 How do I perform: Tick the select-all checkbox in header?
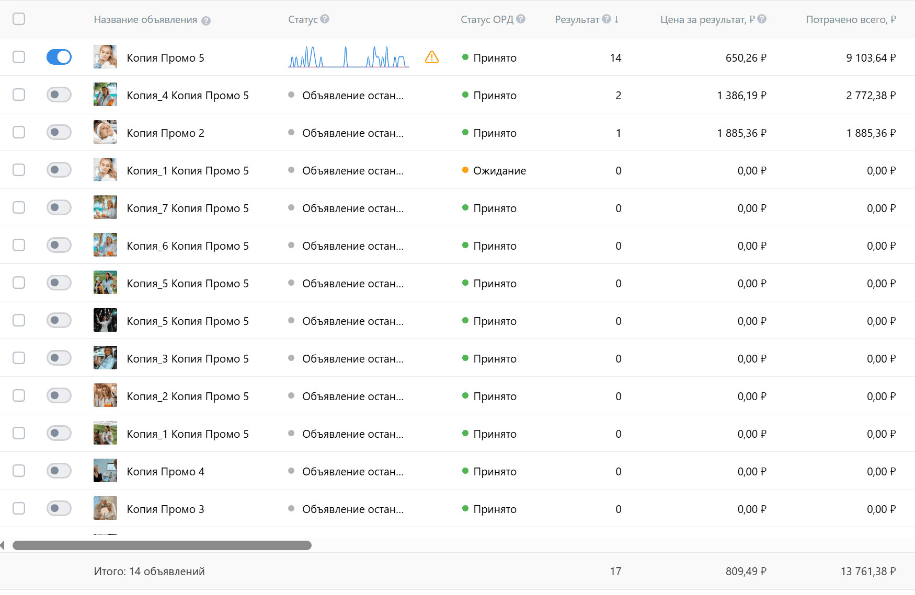point(19,19)
